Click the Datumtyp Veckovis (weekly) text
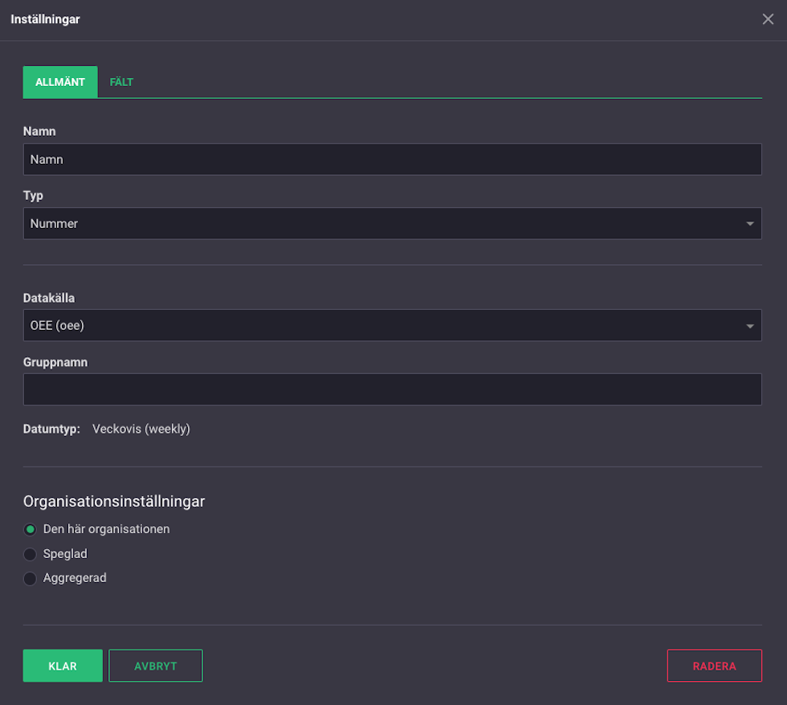The height and width of the screenshot is (705, 787). pos(141,429)
